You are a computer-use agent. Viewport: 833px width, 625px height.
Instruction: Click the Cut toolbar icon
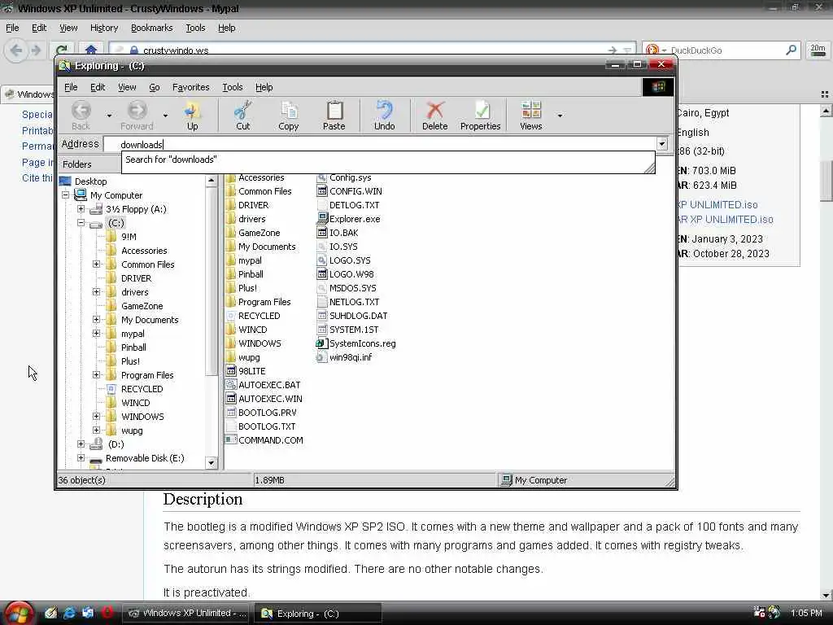coord(242,116)
